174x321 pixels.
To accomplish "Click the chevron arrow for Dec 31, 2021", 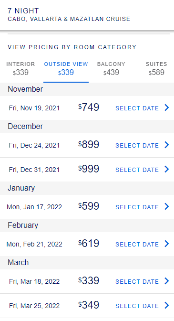I will pyautogui.click(x=167, y=169).
